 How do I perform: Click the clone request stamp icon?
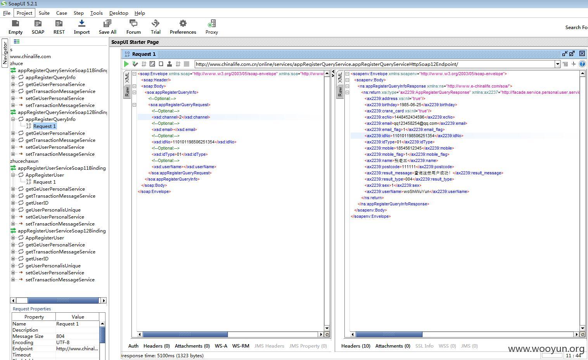pyautogui.click(x=169, y=64)
